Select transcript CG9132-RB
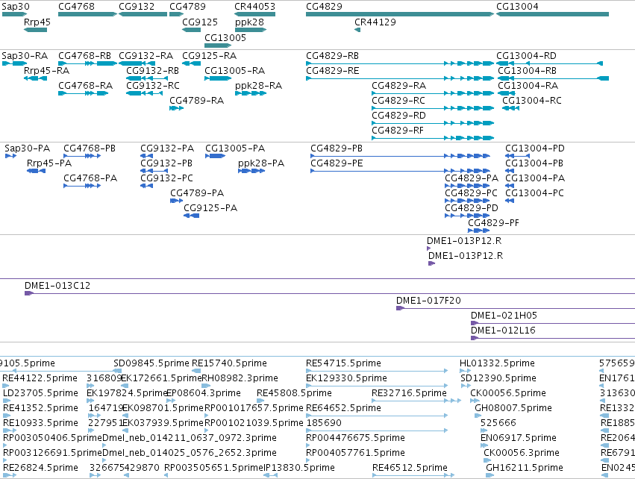635x479 pixels. pyautogui.click(x=153, y=70)
